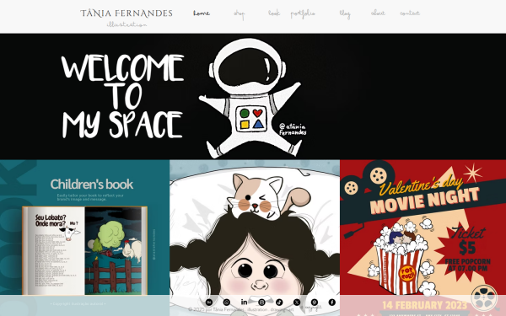Click the copyright link in footer
The height and width of the screenshot is (316, 506).
312,308
